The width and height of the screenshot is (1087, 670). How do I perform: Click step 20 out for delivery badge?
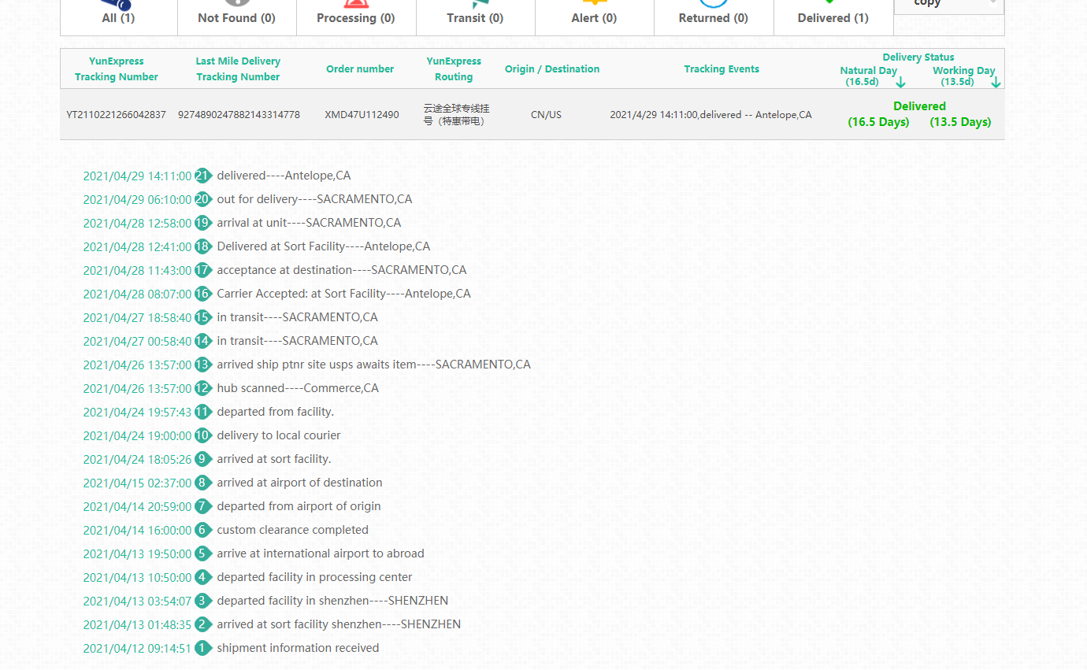tap(203, 199)
